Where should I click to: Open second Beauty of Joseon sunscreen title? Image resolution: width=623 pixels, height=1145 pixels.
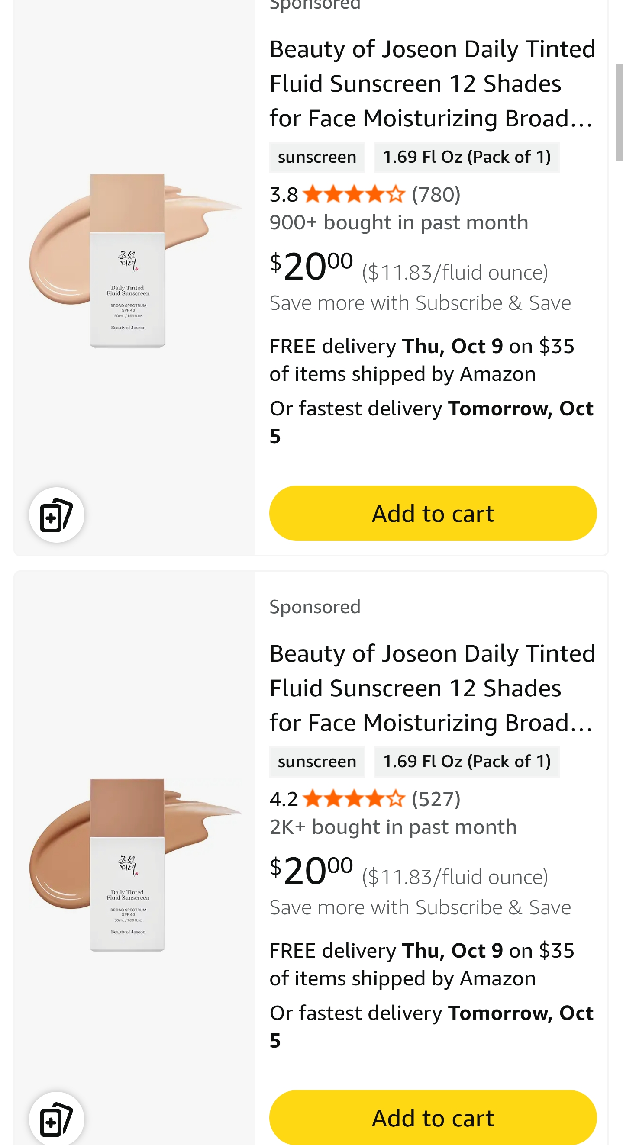coord(431,688)
